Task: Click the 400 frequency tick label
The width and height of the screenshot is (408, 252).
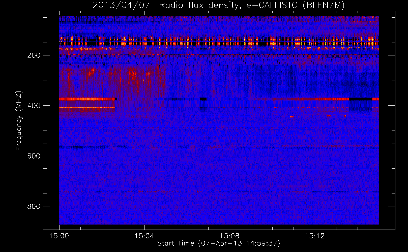Action: (x=34, y=106)
